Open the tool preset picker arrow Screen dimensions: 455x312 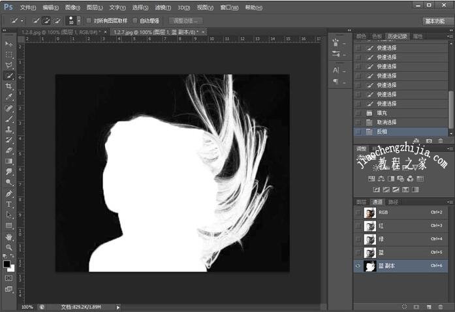(22, 21)
